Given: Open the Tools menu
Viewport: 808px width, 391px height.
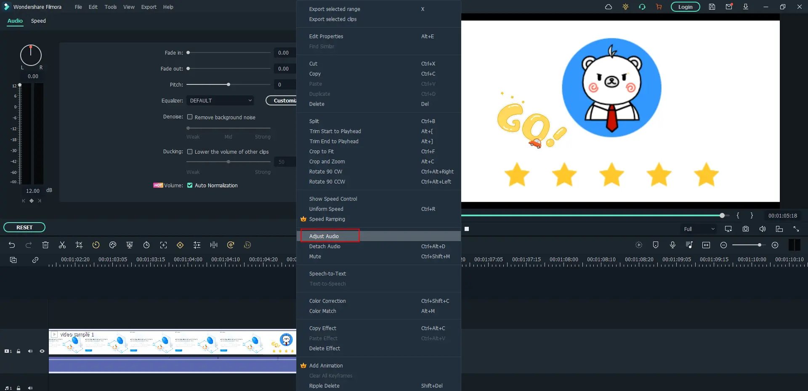Looking at the screenshot, I should point(111,7).
